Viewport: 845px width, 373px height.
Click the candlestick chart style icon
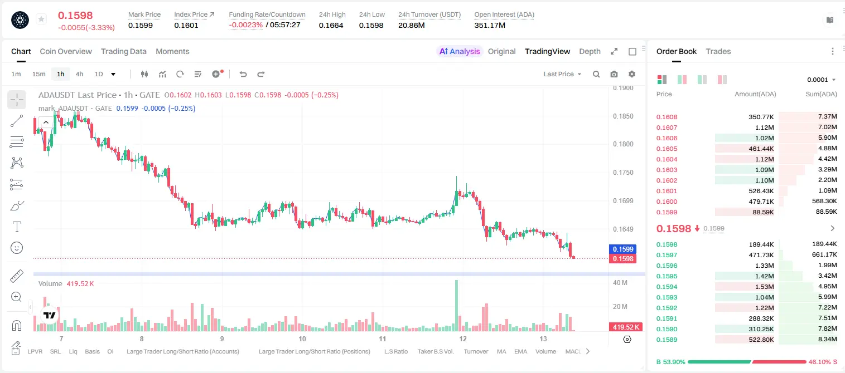tap(144, 74)
